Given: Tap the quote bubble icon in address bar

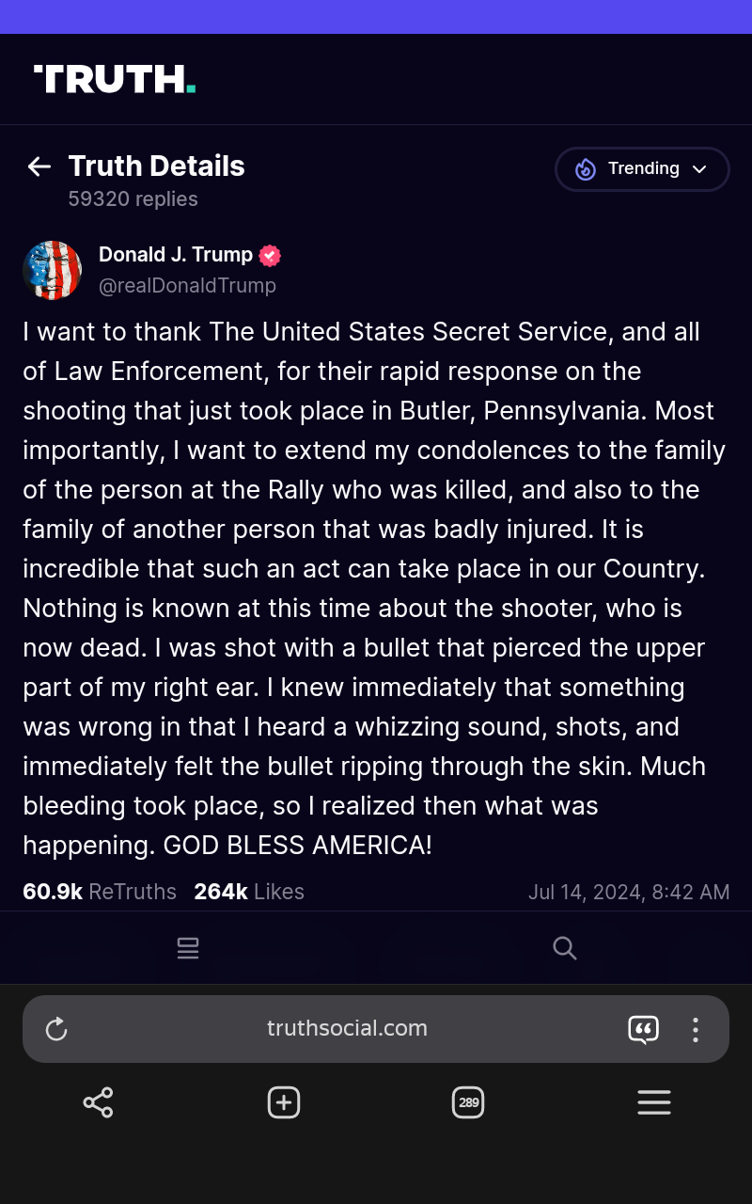Looking at the screenshot, I should [x=643, y=1029].
